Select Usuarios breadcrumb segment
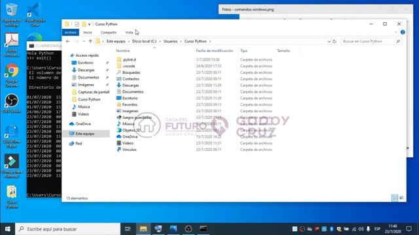419x235 pixels. point(170,41)
